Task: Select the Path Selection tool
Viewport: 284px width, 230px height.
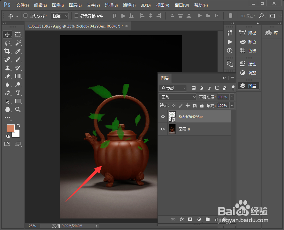Action: [7, 101]
